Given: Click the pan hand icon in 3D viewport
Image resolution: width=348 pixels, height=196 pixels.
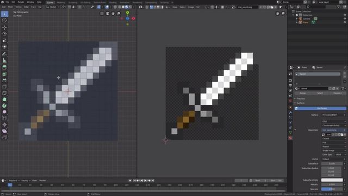Looking at the screenshot, I should (x=113, y=14).
